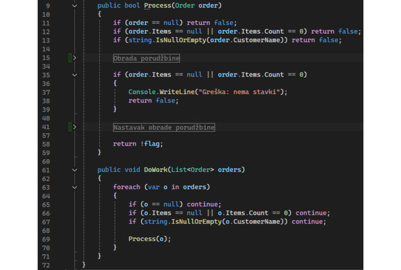Click line number 12 in the gutter
The height and width of the screenshot is (270, 401).
click(46, 32)
